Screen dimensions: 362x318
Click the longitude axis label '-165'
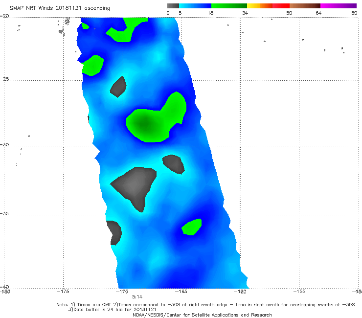(181, 292)
